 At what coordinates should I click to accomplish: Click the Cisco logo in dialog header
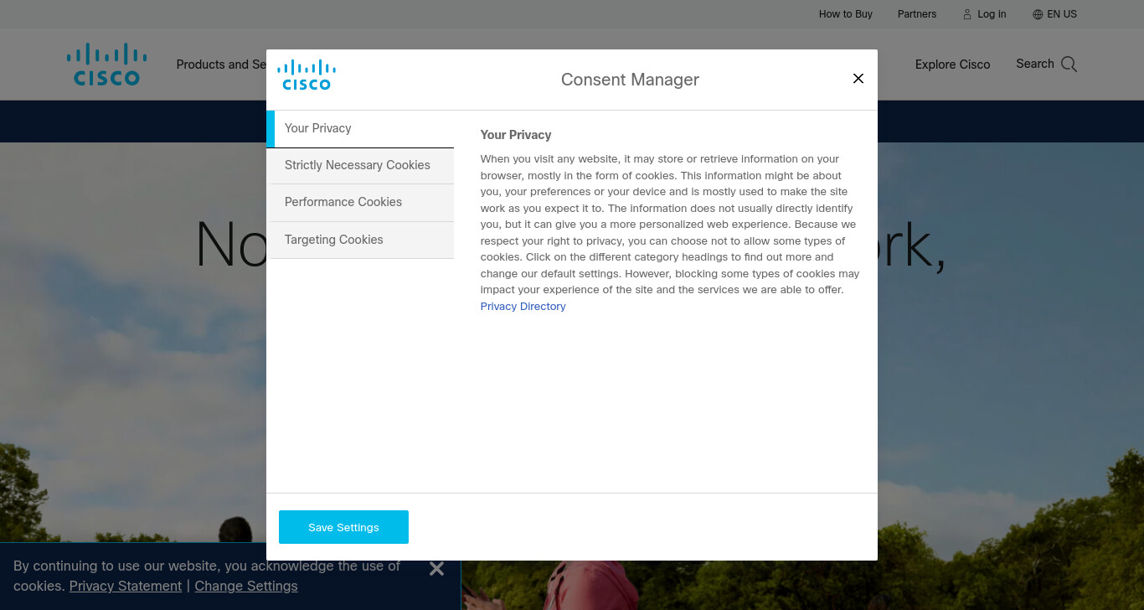[x=307, y=75]
